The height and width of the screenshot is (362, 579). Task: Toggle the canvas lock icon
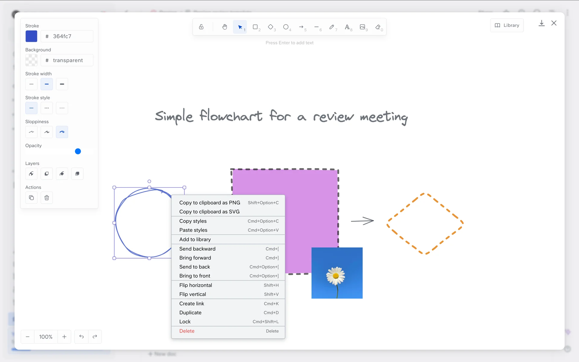click(201, 27)
